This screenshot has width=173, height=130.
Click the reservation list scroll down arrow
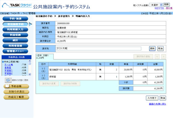tap(30, 74)
